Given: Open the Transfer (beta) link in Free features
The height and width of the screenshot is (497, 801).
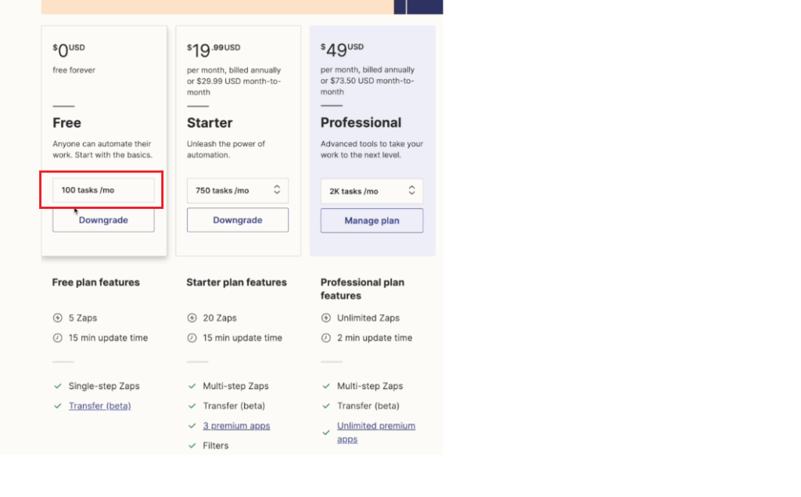Looking at the screenshot, I should click(x=99, y=405).
